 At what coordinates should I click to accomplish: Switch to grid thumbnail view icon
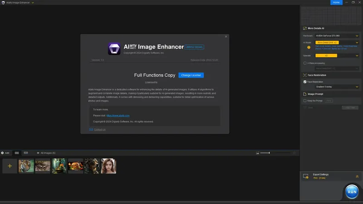[x=17, y=153]
